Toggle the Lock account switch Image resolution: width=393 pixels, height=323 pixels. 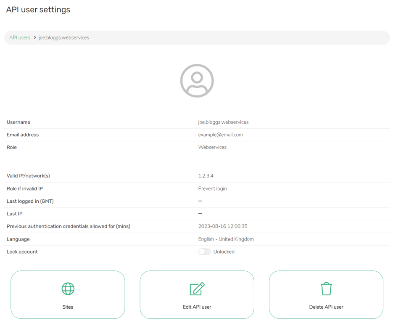click(205, 252)
